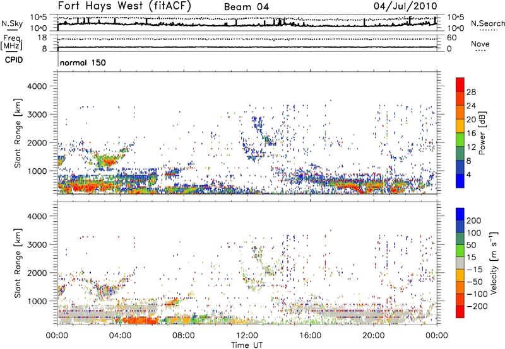Click the '-15' value on Velocity colorbar
The height and width of the screenshot is (349, 505).
473,270
